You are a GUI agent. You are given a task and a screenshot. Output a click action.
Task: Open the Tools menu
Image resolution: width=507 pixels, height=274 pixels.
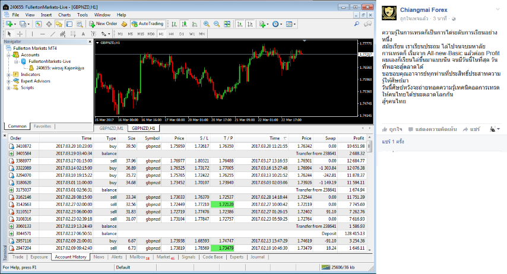[x=83, y=15]
